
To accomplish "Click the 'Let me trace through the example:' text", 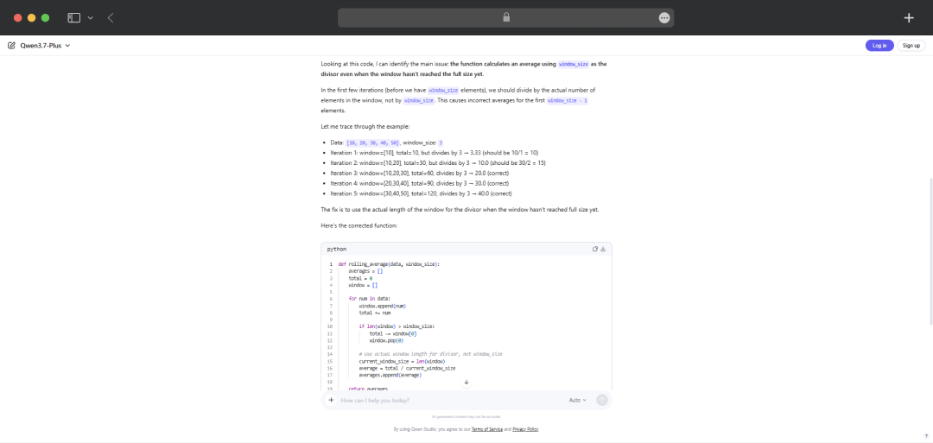I will coord(365,127).
